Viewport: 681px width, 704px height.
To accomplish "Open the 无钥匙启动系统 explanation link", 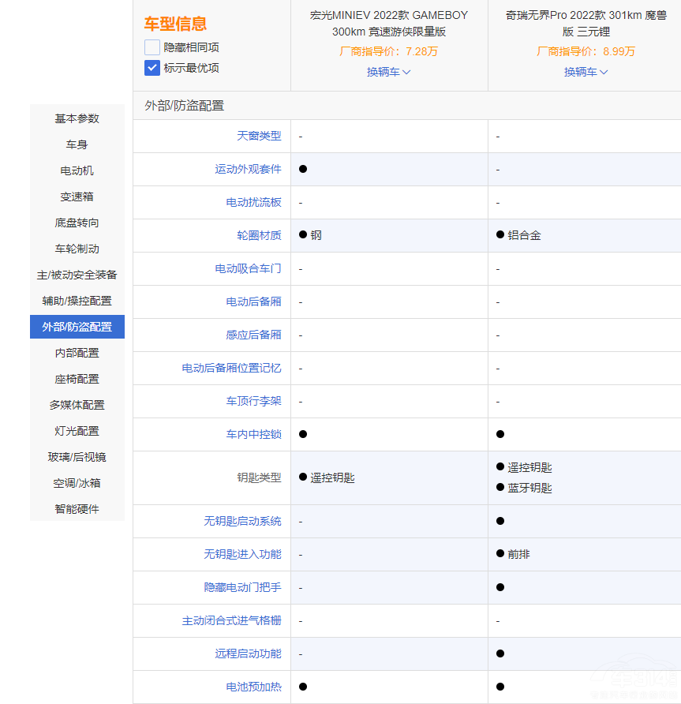I will (x=242, y=521).
